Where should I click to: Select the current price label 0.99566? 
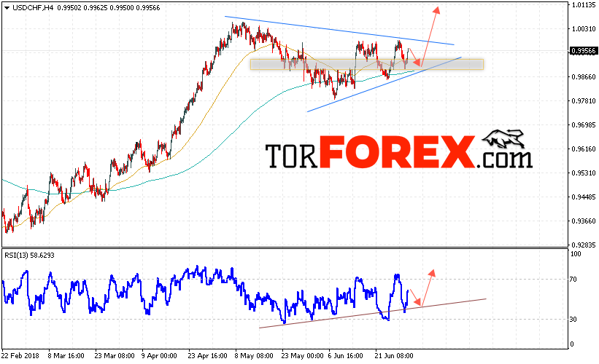click(583, 51)
